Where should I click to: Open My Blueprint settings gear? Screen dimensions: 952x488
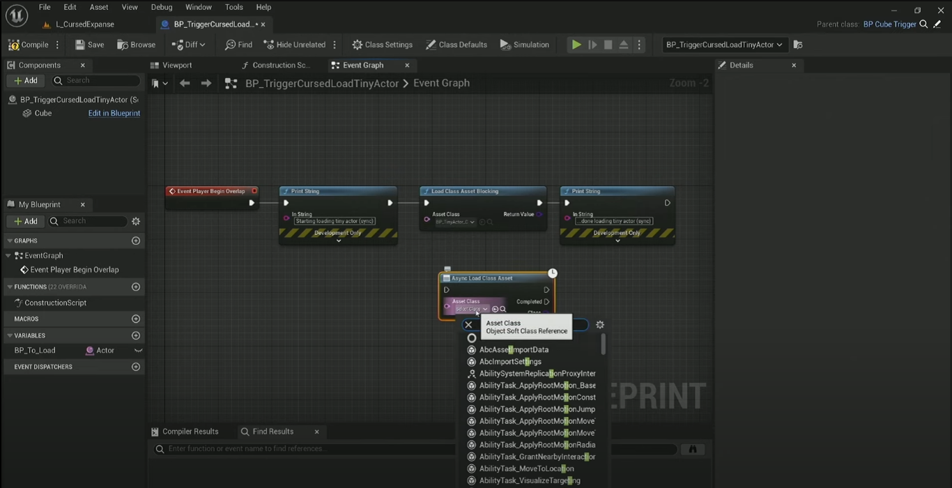tap(136, 221)
